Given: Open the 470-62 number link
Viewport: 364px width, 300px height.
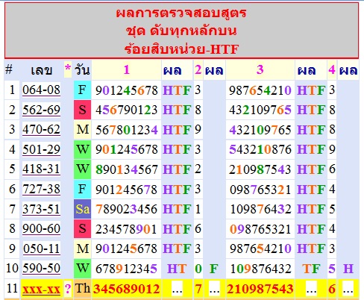Looking at the screenshot, I should [x=41, y=130].
